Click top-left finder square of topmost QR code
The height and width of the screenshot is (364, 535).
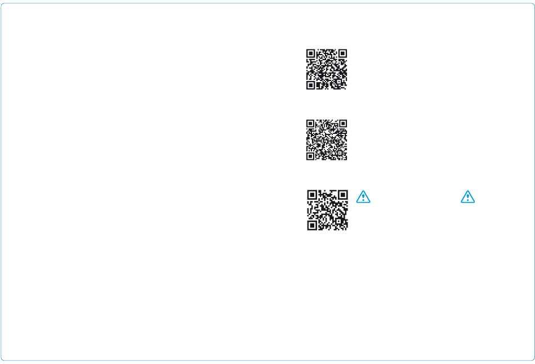pos(310,53)
